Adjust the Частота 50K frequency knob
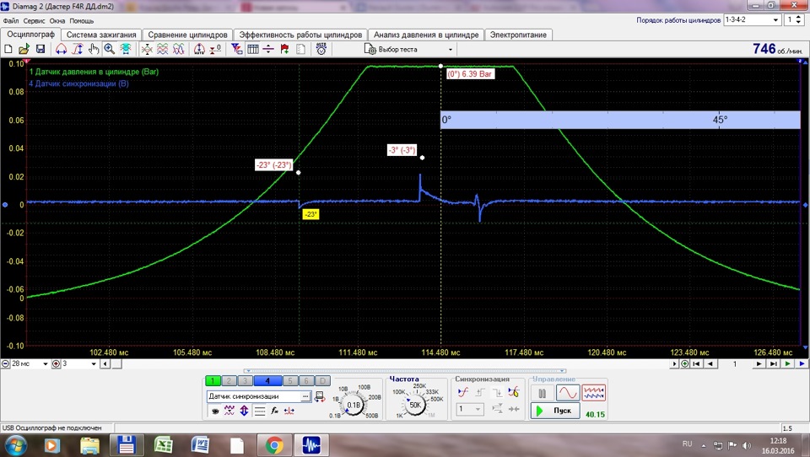810x457 pixels. pyautogui.click(x=415, y=405)
